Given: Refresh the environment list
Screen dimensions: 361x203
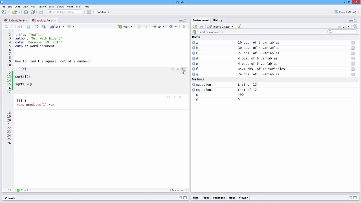Looking at the screenshot, I should pos(355,26).
